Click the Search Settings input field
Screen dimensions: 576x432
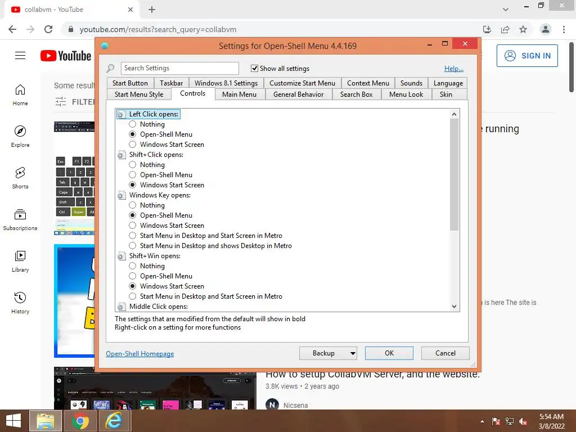click(x=179, y=68)
